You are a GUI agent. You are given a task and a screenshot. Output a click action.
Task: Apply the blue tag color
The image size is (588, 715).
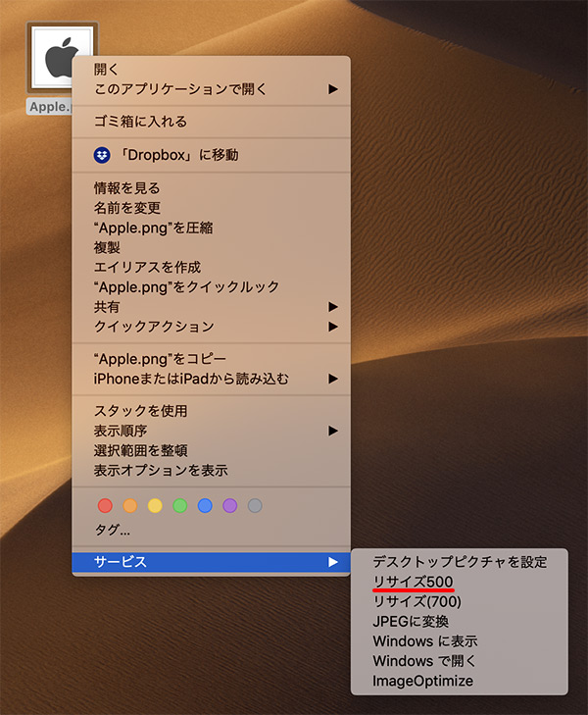[205, 506]
